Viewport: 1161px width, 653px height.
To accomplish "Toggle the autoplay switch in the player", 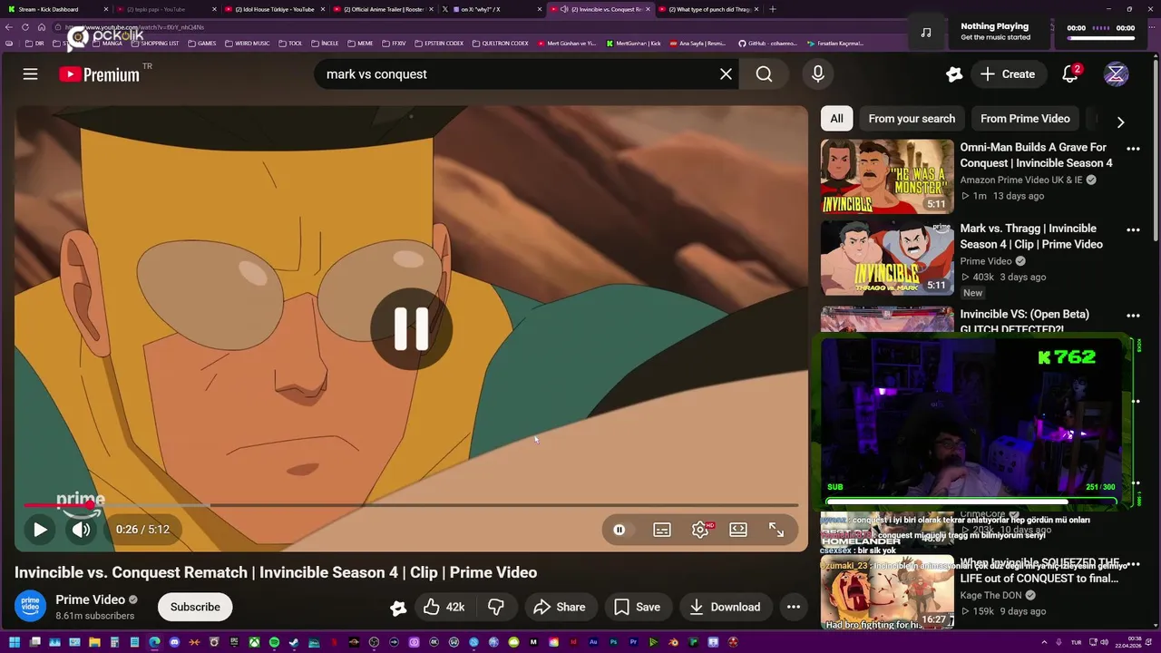I will (620, 530).
